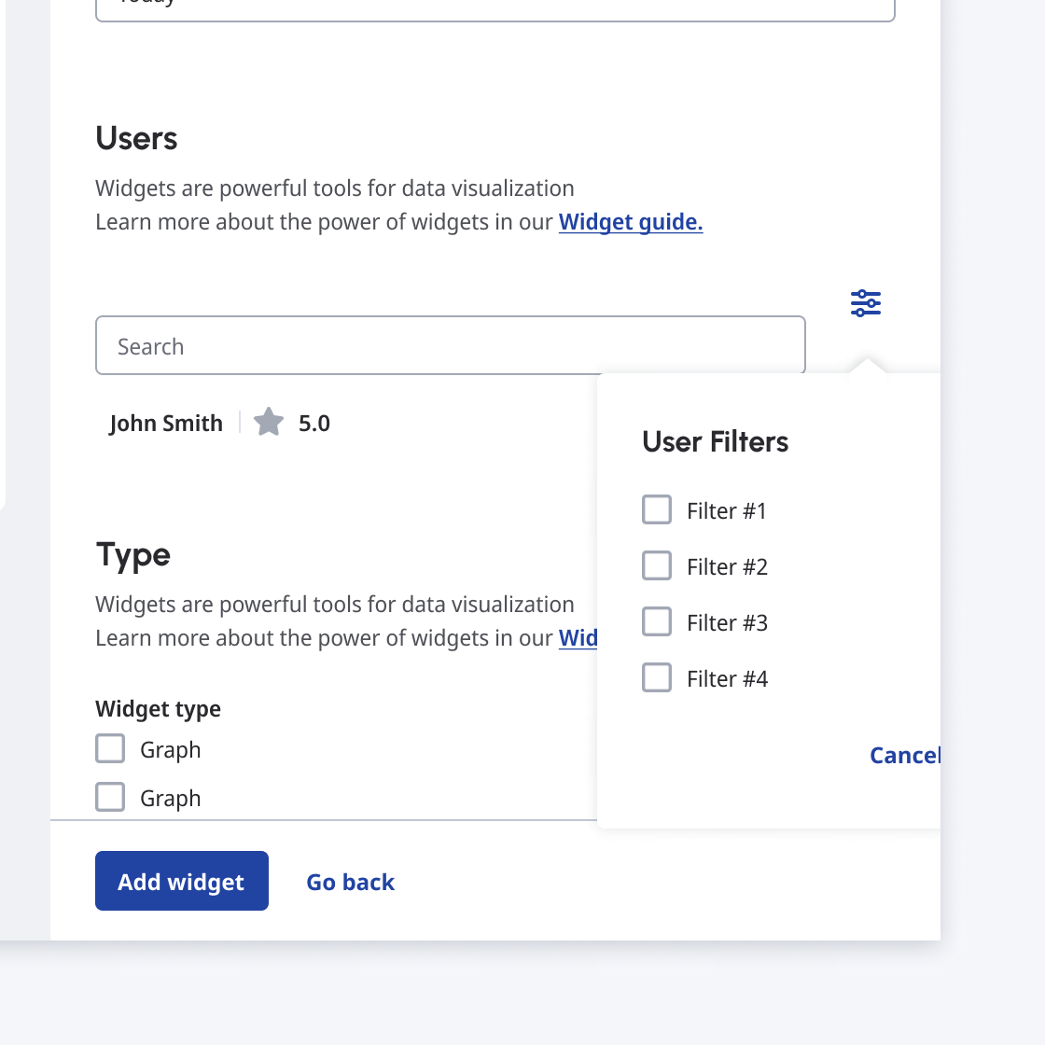The width and height of the screenshot is (1045, 1045).
Task: Focus the Search input field
Action: pos(450,346)
